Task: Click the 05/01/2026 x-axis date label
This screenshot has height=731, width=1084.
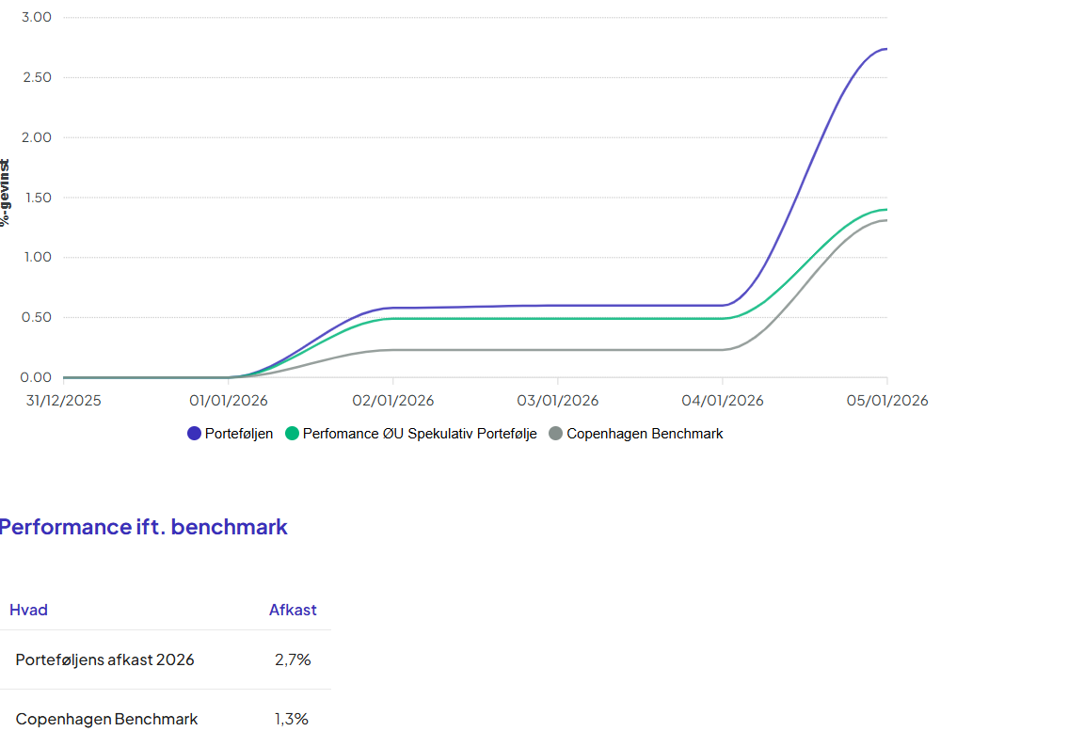Action: pyautogui.click(x=886, y=400)
